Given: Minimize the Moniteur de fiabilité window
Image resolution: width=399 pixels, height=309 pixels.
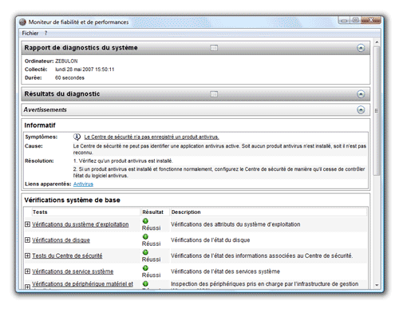Looking at the screenshot, I should [344, 20].
